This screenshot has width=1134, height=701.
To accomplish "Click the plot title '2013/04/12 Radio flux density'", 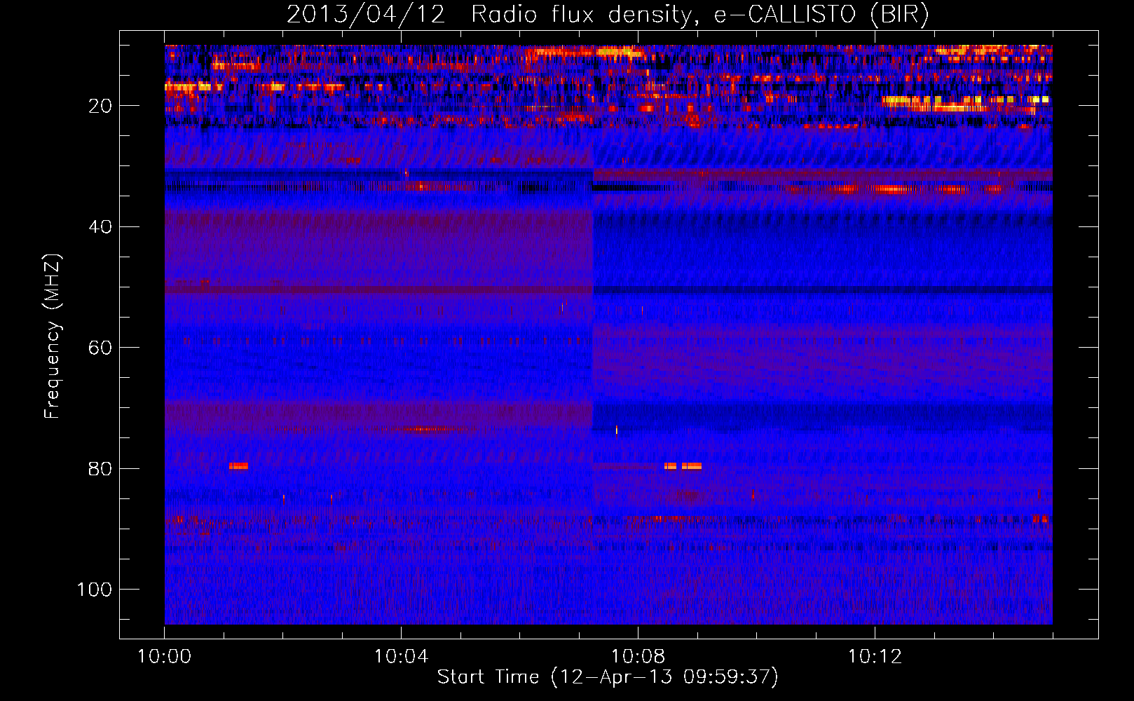I will click(x=608, y=14).
